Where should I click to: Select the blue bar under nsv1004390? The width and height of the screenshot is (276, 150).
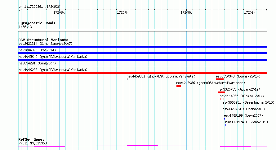(143, 53)
